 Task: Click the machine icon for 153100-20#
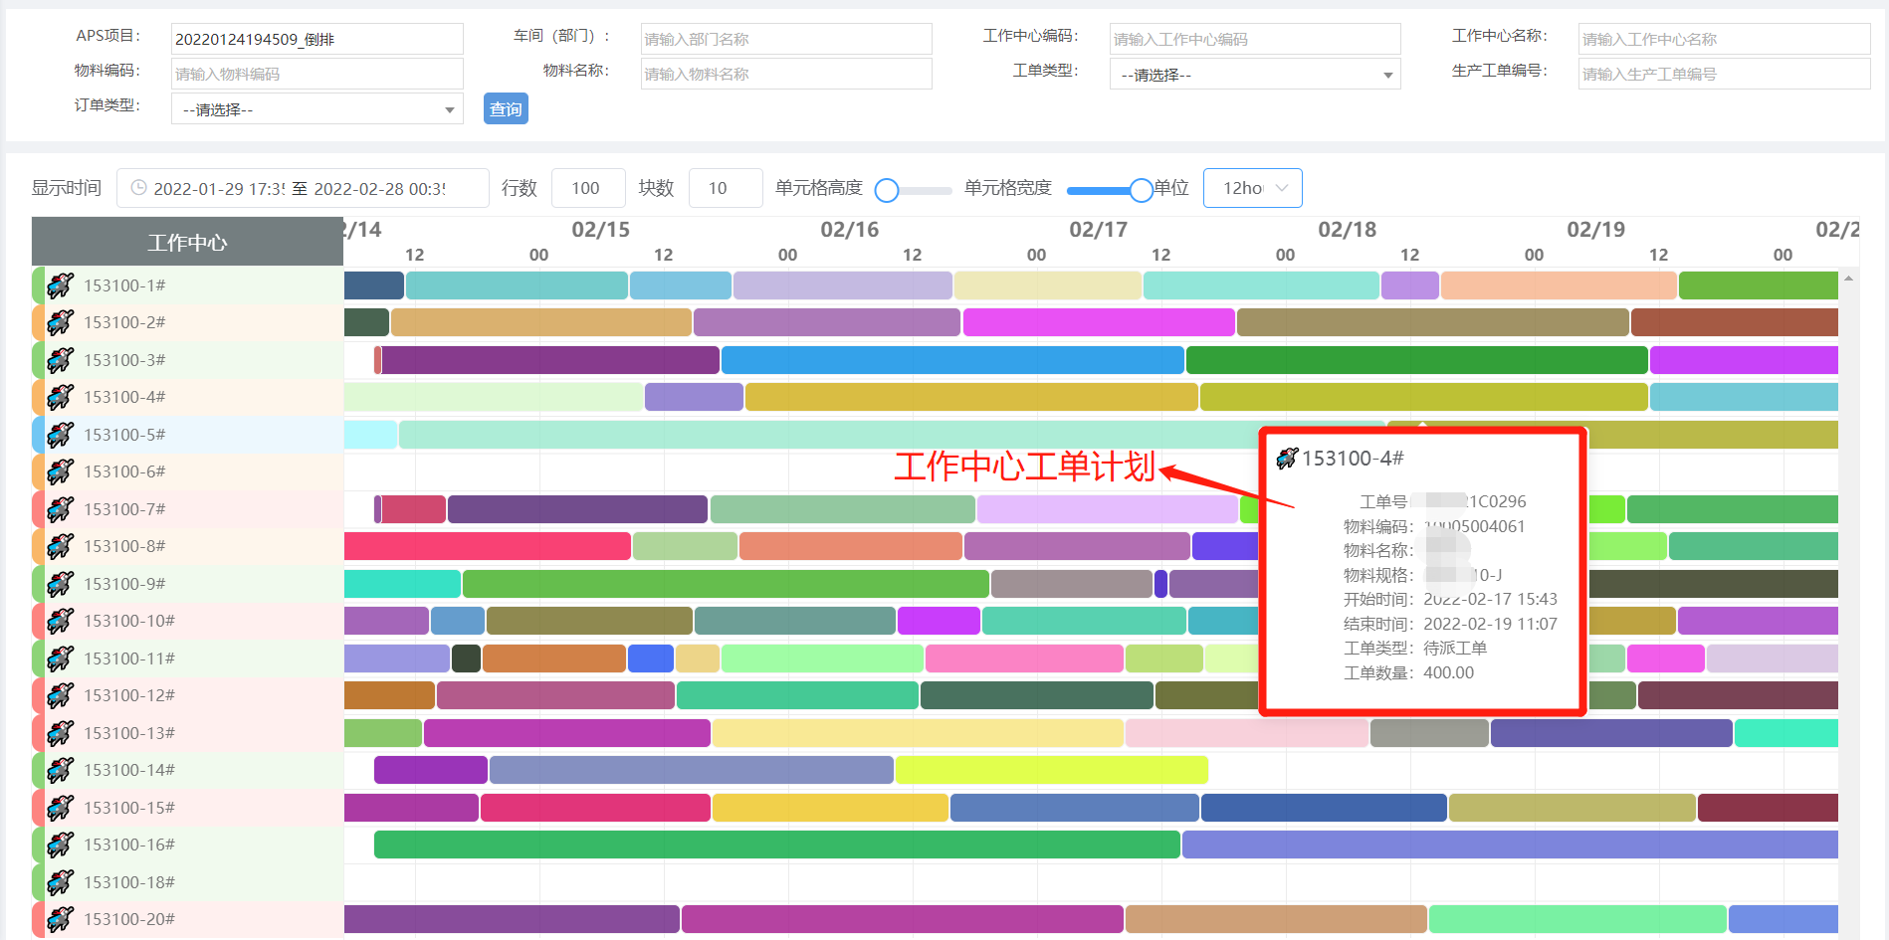click(61, 919)
